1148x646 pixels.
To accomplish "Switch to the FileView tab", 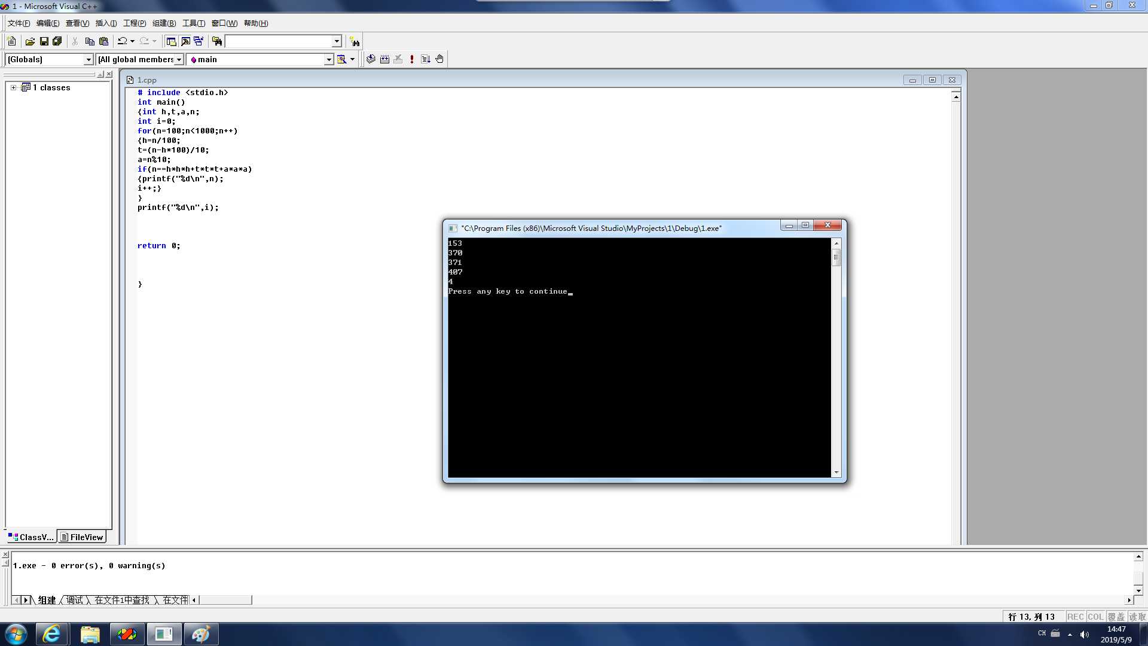I will [82, 537].
